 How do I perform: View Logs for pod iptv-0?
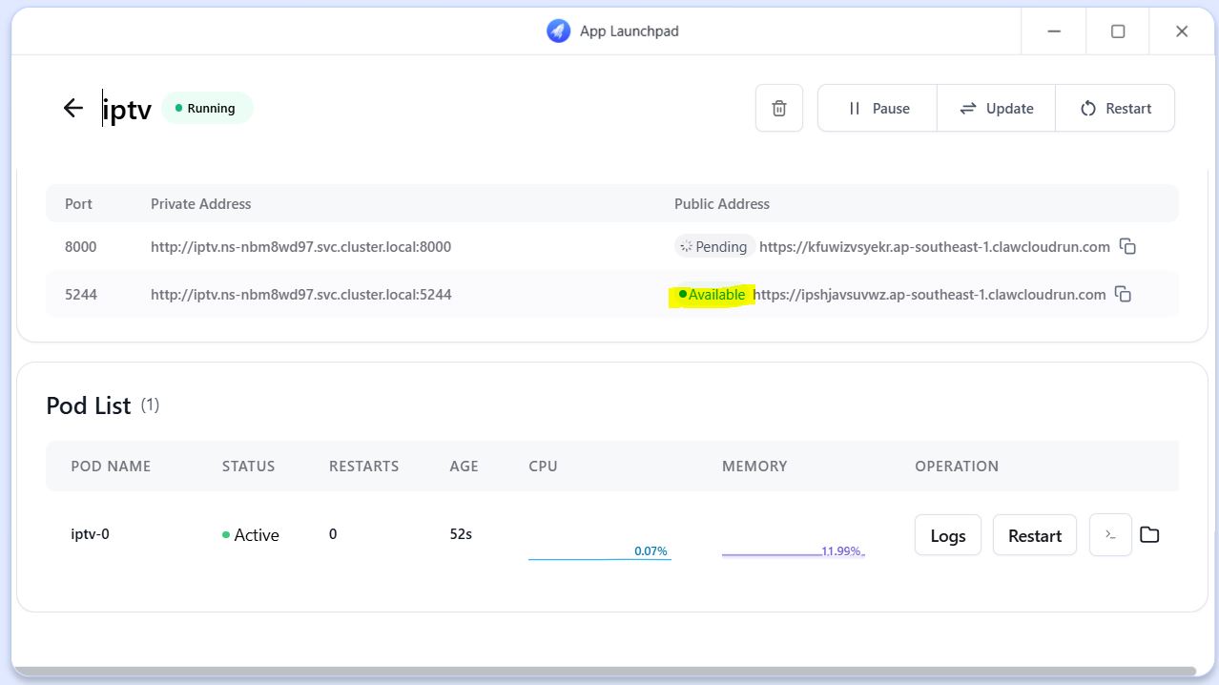click(x=947, y=535)
